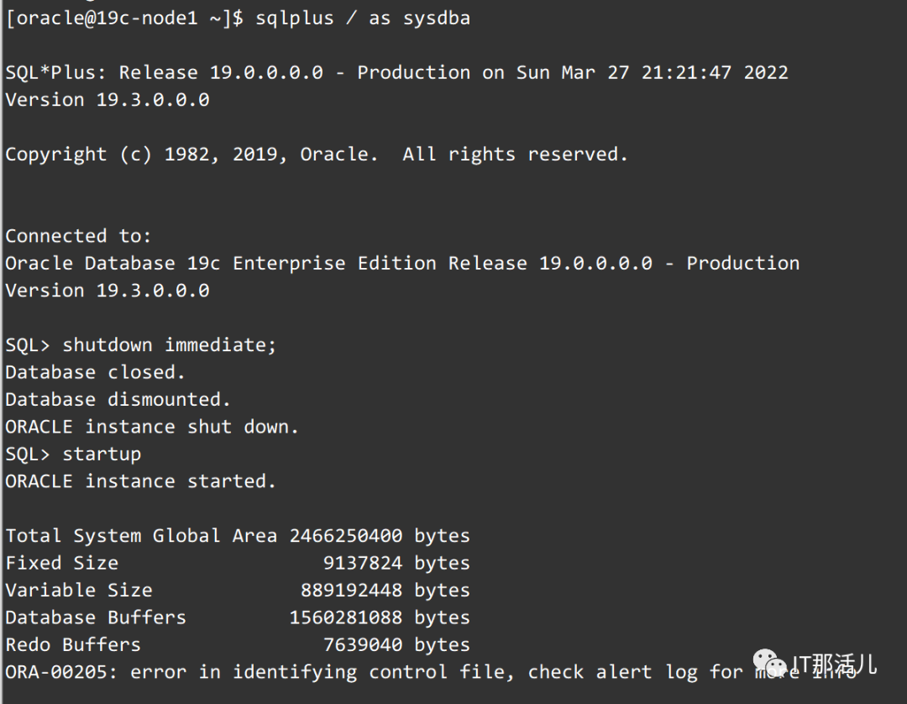Click the "ORACLE instance shut down." line

click(x=152, y=427)
